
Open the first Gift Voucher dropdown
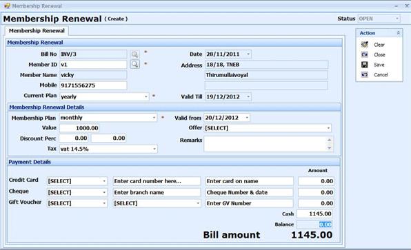[x=104, y=203]
